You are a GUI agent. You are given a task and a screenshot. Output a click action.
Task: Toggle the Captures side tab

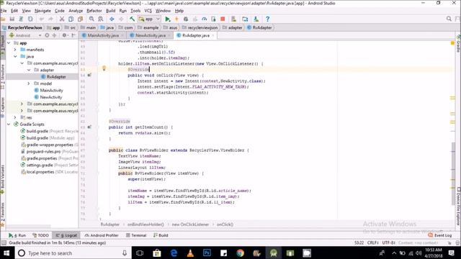(x=3, y=107)
